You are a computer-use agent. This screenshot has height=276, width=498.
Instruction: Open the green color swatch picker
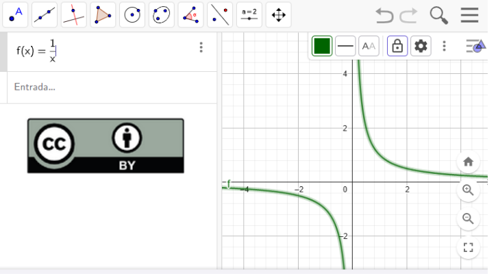322,46
